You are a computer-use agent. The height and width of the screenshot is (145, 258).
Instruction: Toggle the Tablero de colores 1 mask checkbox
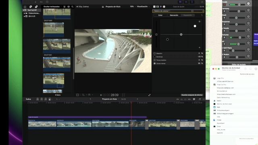tap(192, 11)
